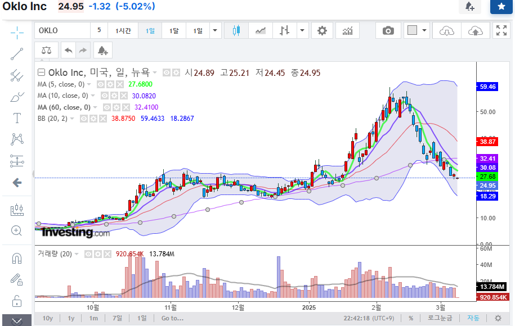Select candlestick chart style
Screen dimensions: 515x326
pos(236,31)
